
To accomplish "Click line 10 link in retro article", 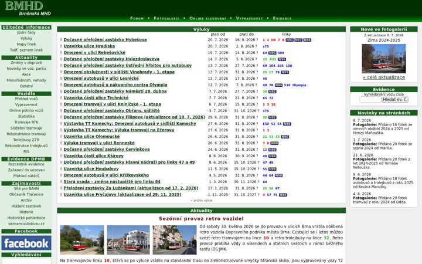I will click(266, 238).
